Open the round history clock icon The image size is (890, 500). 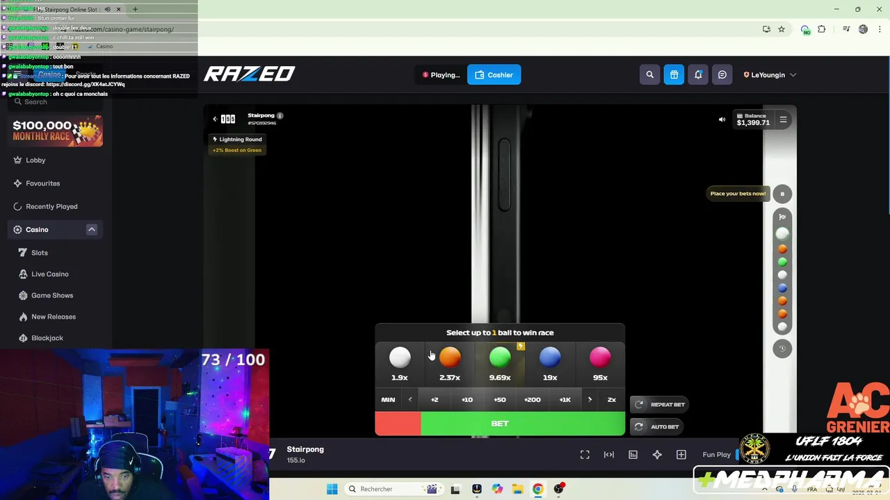(x=782, y=349)
